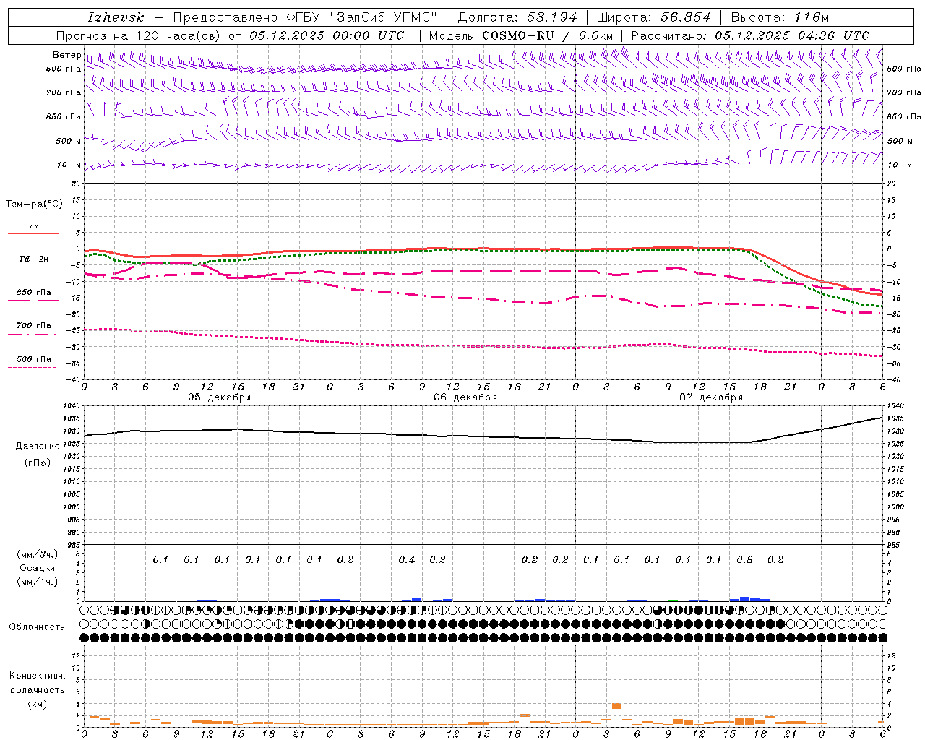
Task: Click the Облачность cloud cover label
Action: pos(37,627)
